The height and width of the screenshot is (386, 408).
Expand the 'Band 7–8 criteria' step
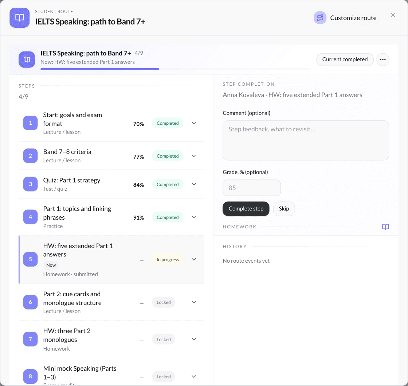[x=194, y=156]
